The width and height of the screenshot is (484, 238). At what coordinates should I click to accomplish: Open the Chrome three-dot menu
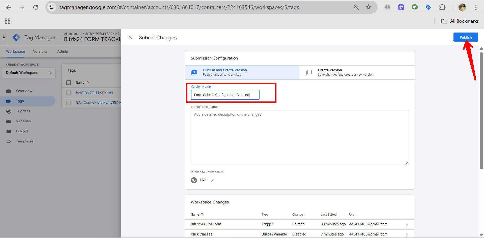(476, 7)
